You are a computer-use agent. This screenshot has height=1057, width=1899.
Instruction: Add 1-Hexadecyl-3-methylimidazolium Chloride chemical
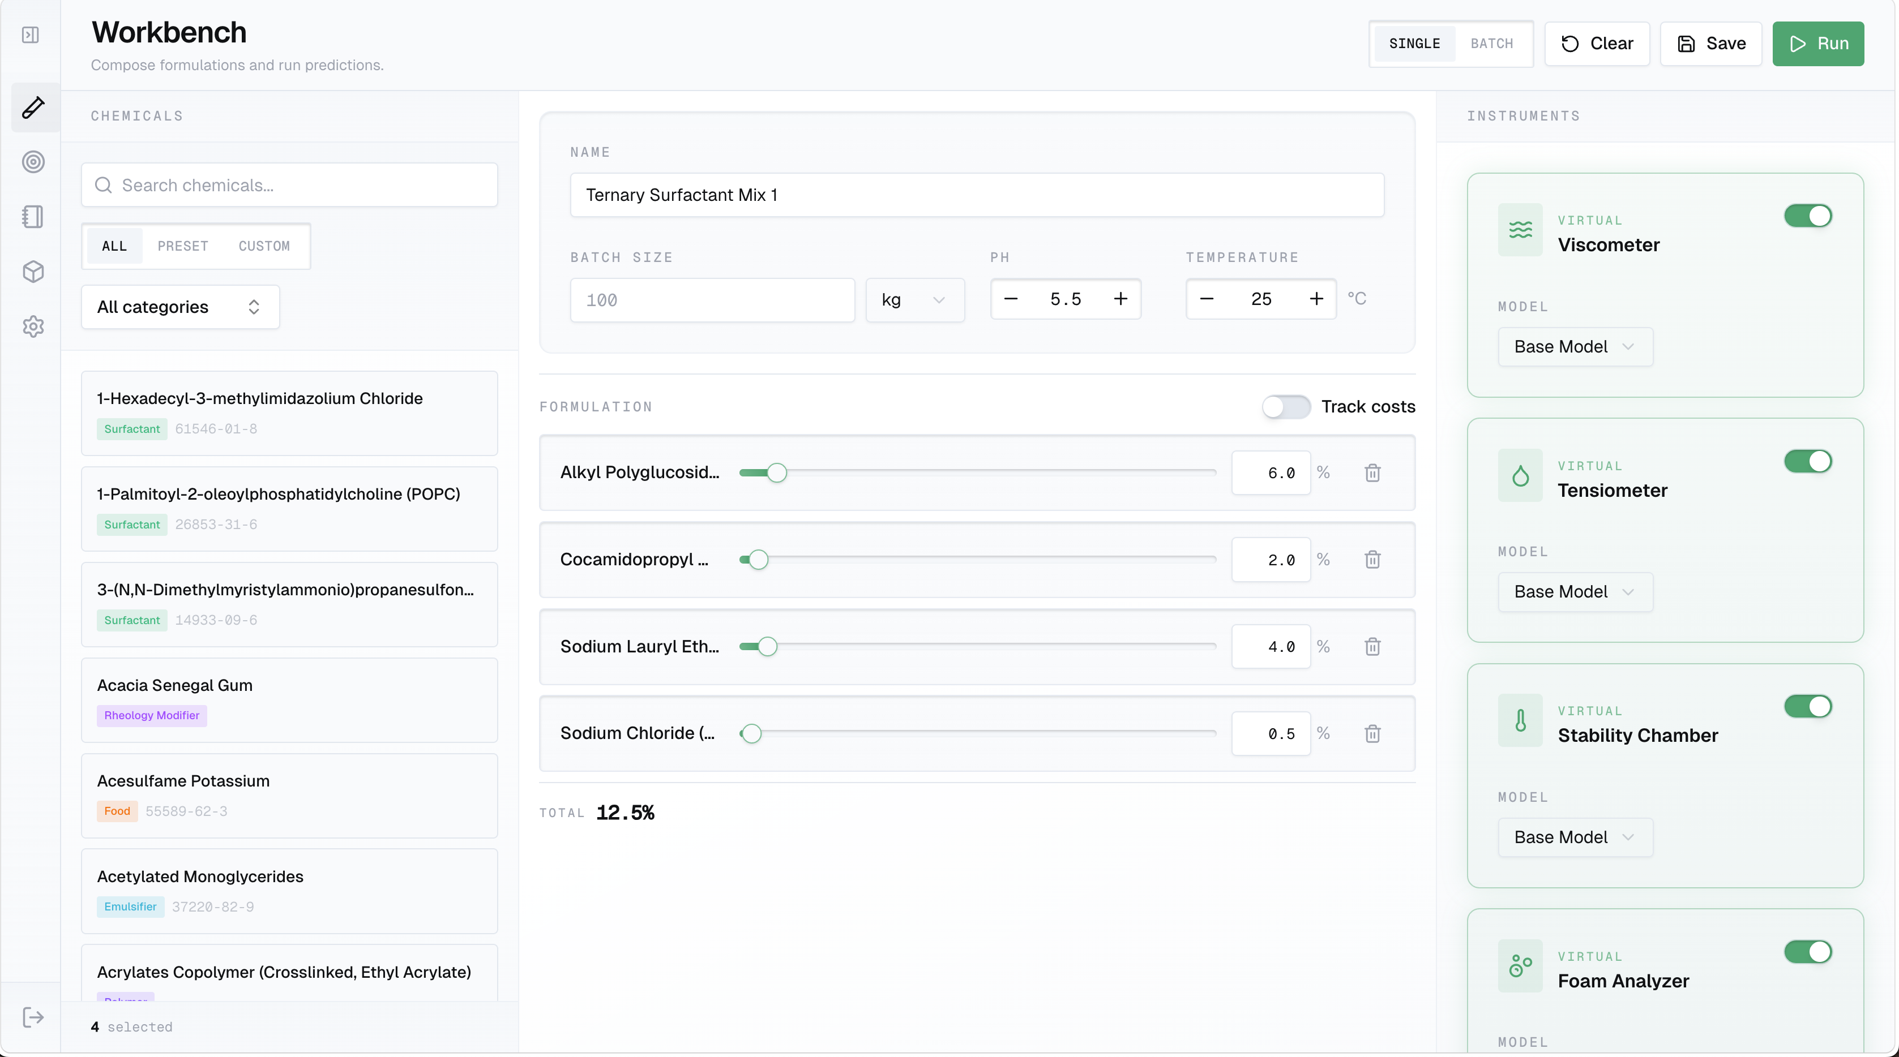[x=289, y=413]
